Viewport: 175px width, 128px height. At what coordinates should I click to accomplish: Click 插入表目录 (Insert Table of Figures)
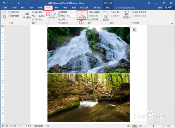point(94,12)
